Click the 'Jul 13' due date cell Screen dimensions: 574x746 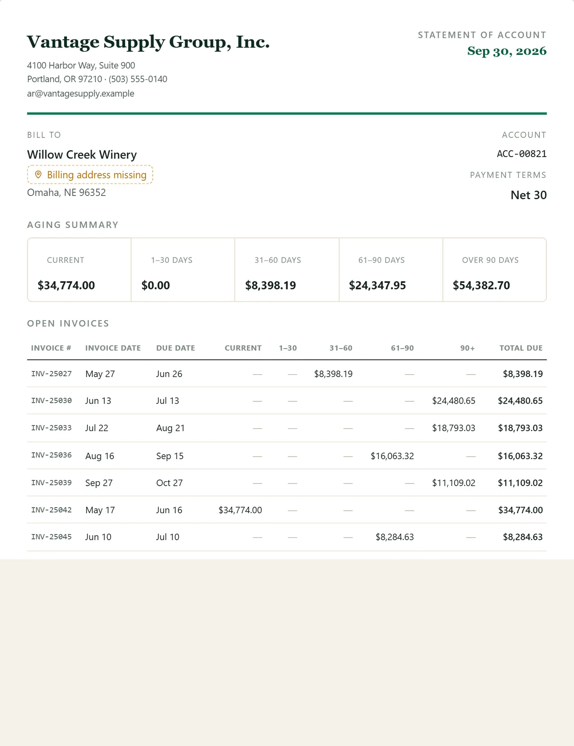(x=168, y=401)
